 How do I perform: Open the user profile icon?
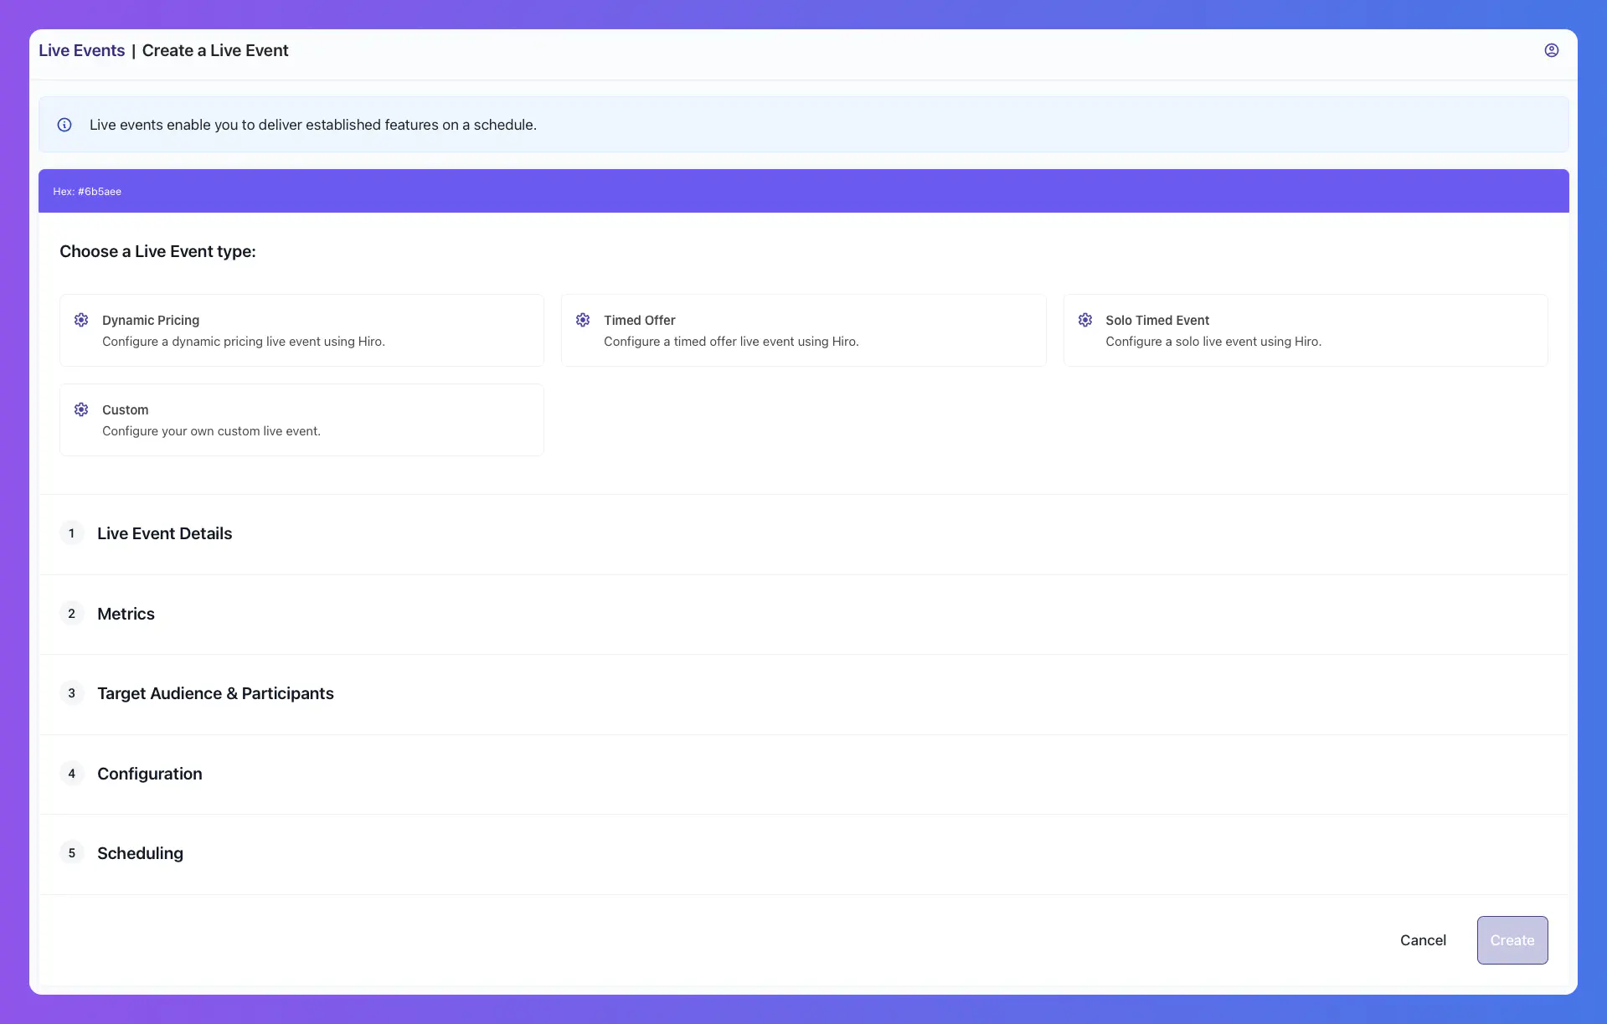pos(1551,50)
